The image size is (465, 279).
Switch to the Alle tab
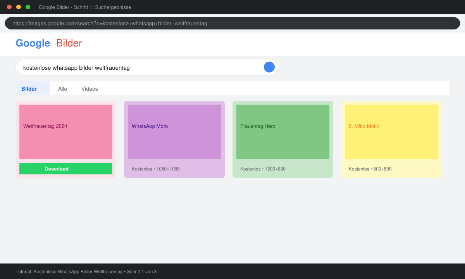[63, 89]
